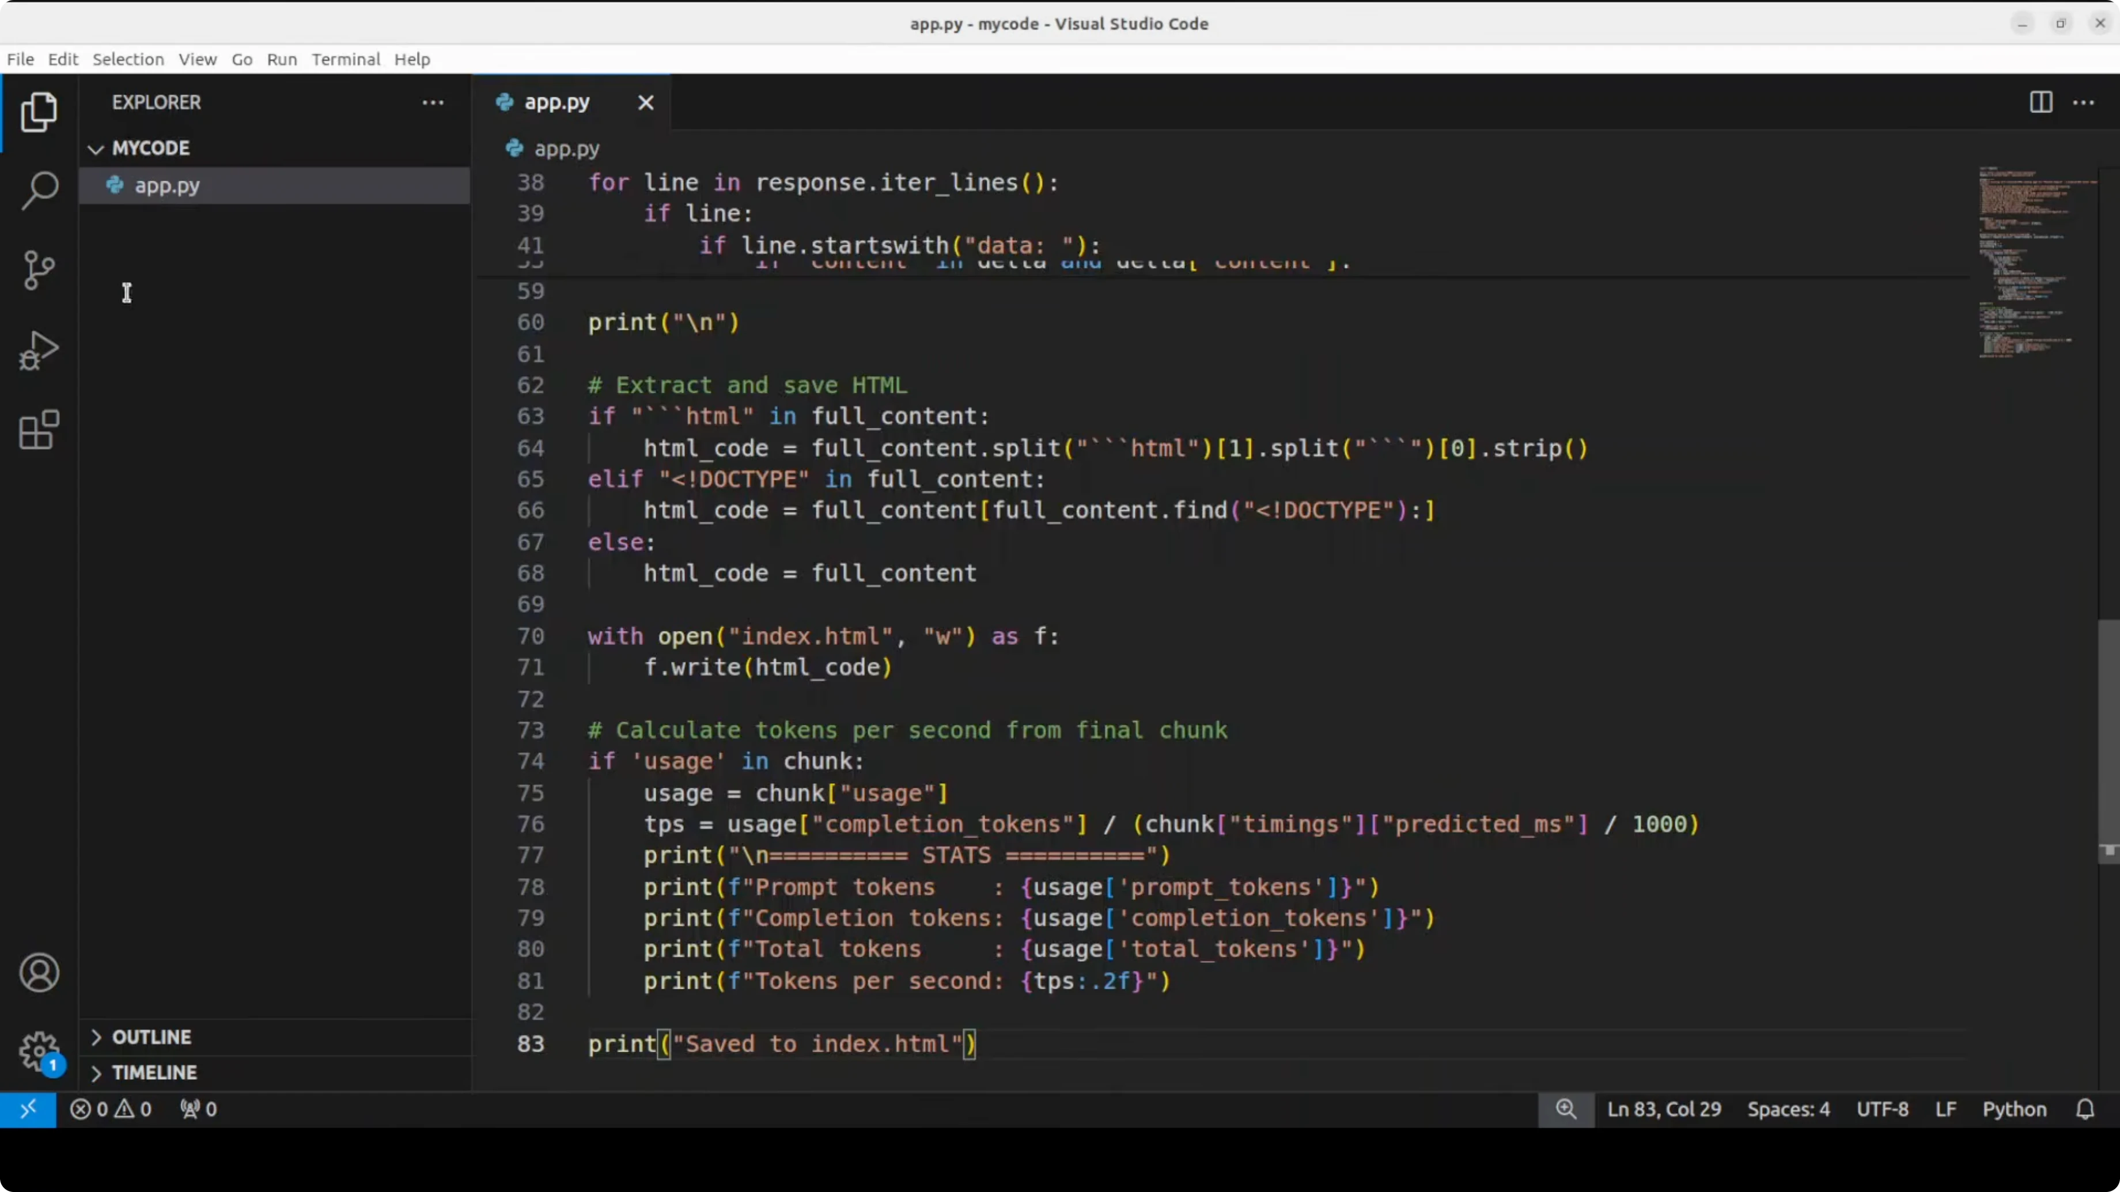Open the Manage gear settings icon
This screenshot has height=1192, width=2120.
pyautogui.click(x=39, y=1050)
